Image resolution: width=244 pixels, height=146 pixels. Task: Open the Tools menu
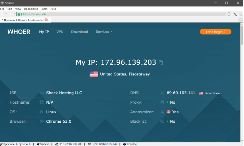pos(44,9)
